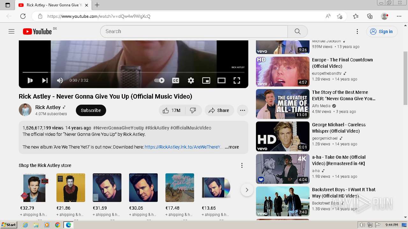The image size is (408, 229).
Task: Click the Sign in button
Action: click(382, 31)
